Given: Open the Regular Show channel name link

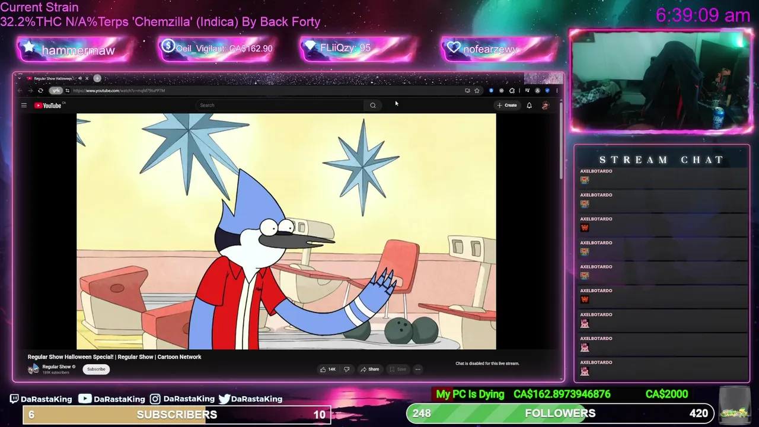Looking at the screenshot, I should pyautogui.click(x=56, y=367).
